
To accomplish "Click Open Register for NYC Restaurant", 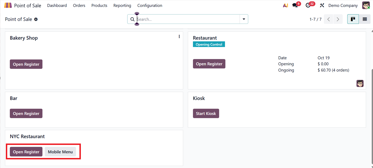I will pyautogui.click(x=26, y=152).
